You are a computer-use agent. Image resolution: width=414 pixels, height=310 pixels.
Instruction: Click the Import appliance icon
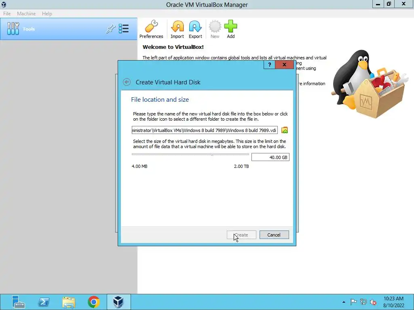pos(177,29)
